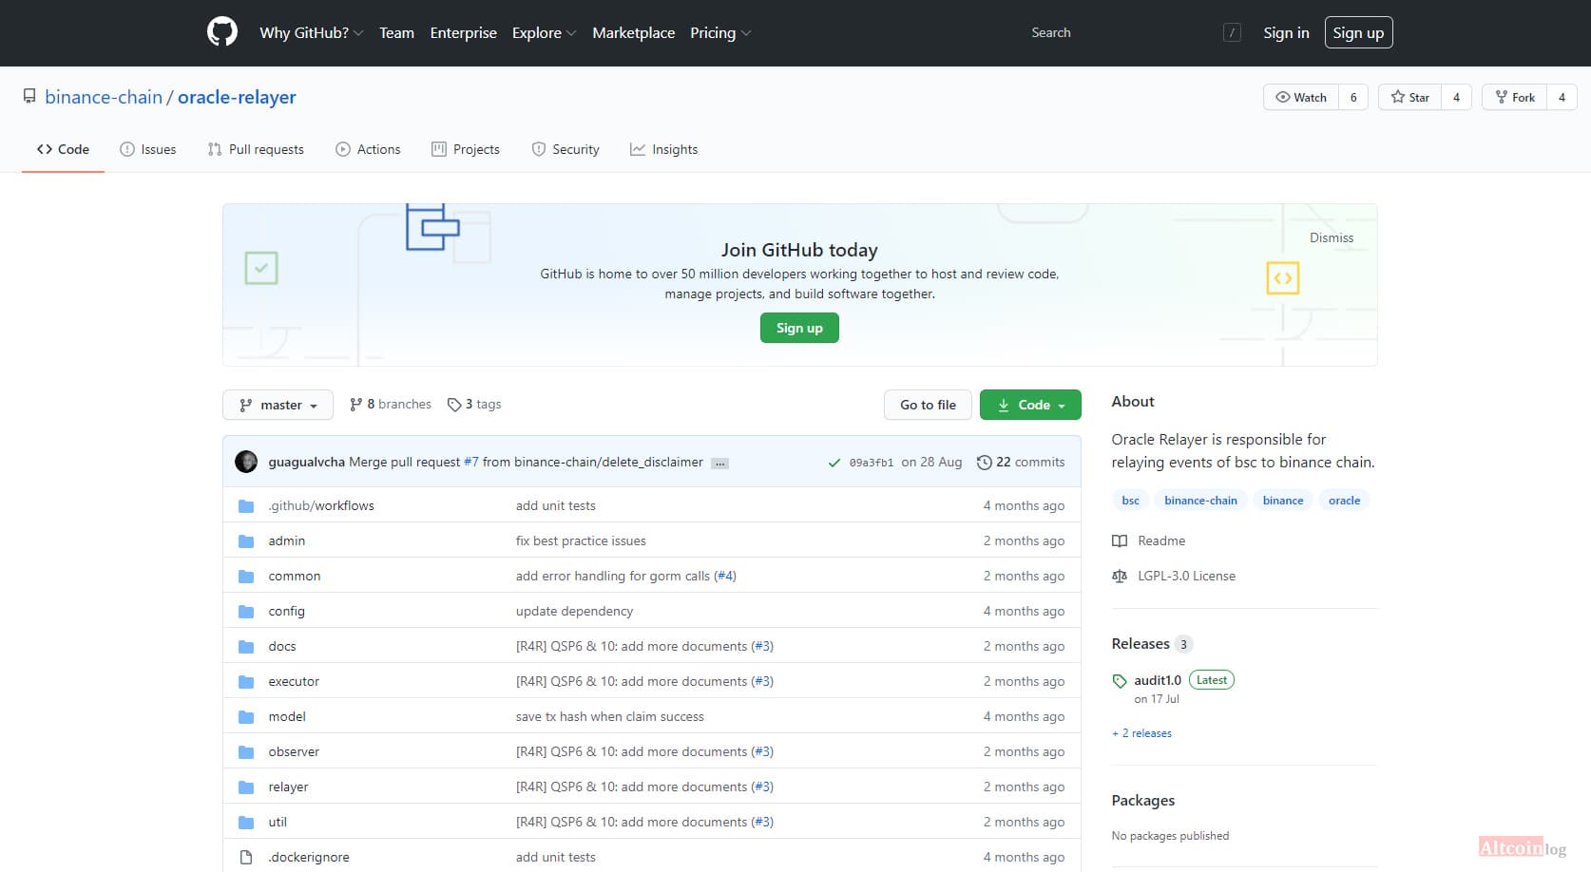Open the Why GitHub? dropdown menu
The width and height of the screenshot is (1591, 872).
[x=311, y=32]
